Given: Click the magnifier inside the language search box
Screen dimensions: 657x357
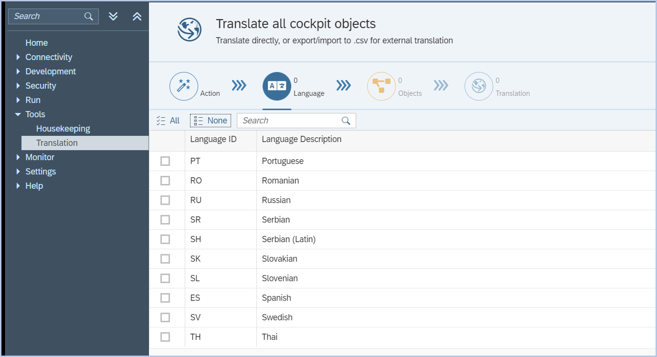Looking at the screenshot, I should 346,120.
